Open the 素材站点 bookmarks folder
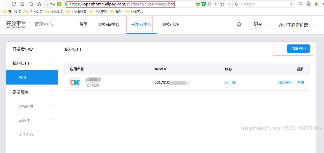This screenshot has height=153, width=324. pos(54,12)
